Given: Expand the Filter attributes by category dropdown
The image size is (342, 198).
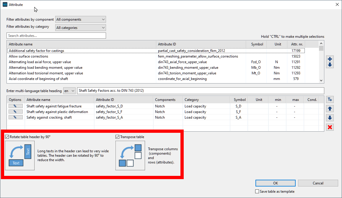Looking at the screenshot, I should point(81,28).
